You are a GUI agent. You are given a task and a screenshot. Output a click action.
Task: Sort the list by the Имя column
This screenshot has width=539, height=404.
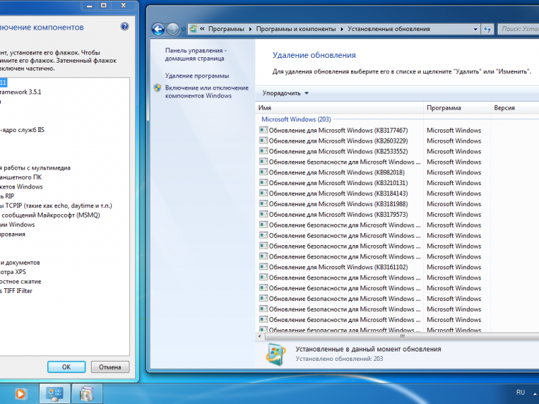coord(340,108)
